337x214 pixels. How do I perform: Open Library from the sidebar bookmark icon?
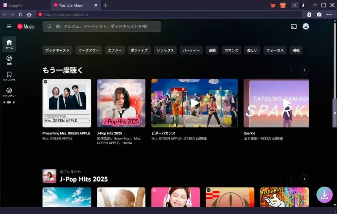click(x=9, y=75)
